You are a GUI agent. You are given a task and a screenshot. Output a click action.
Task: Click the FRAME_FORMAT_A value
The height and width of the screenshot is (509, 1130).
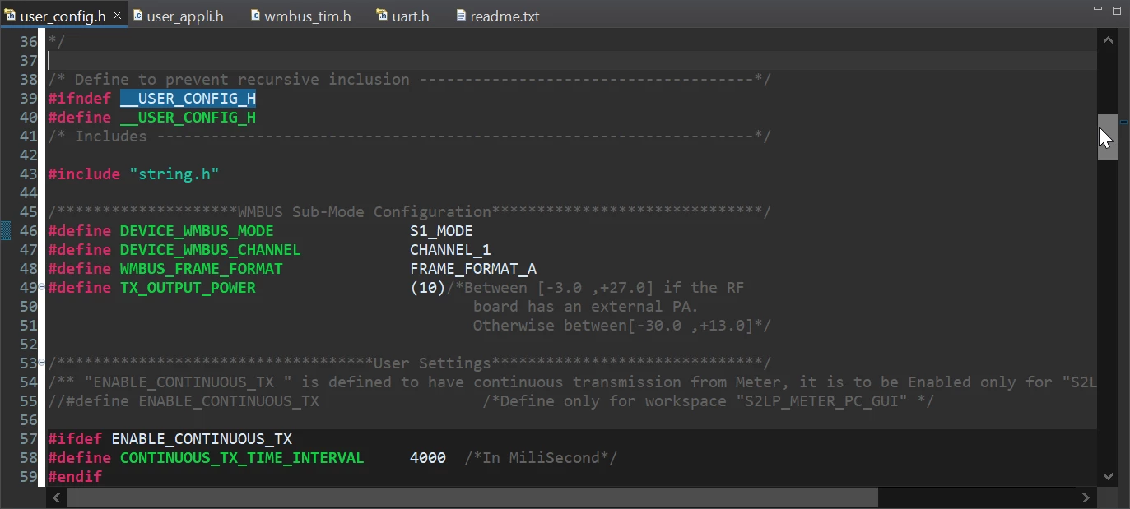click(x=473, y=269)
